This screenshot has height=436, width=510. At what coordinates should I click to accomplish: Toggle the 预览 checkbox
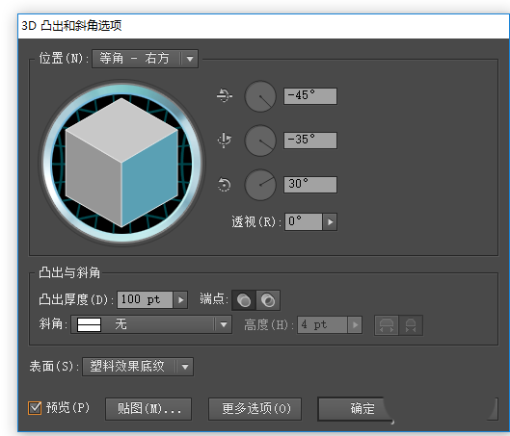[35, 408]
